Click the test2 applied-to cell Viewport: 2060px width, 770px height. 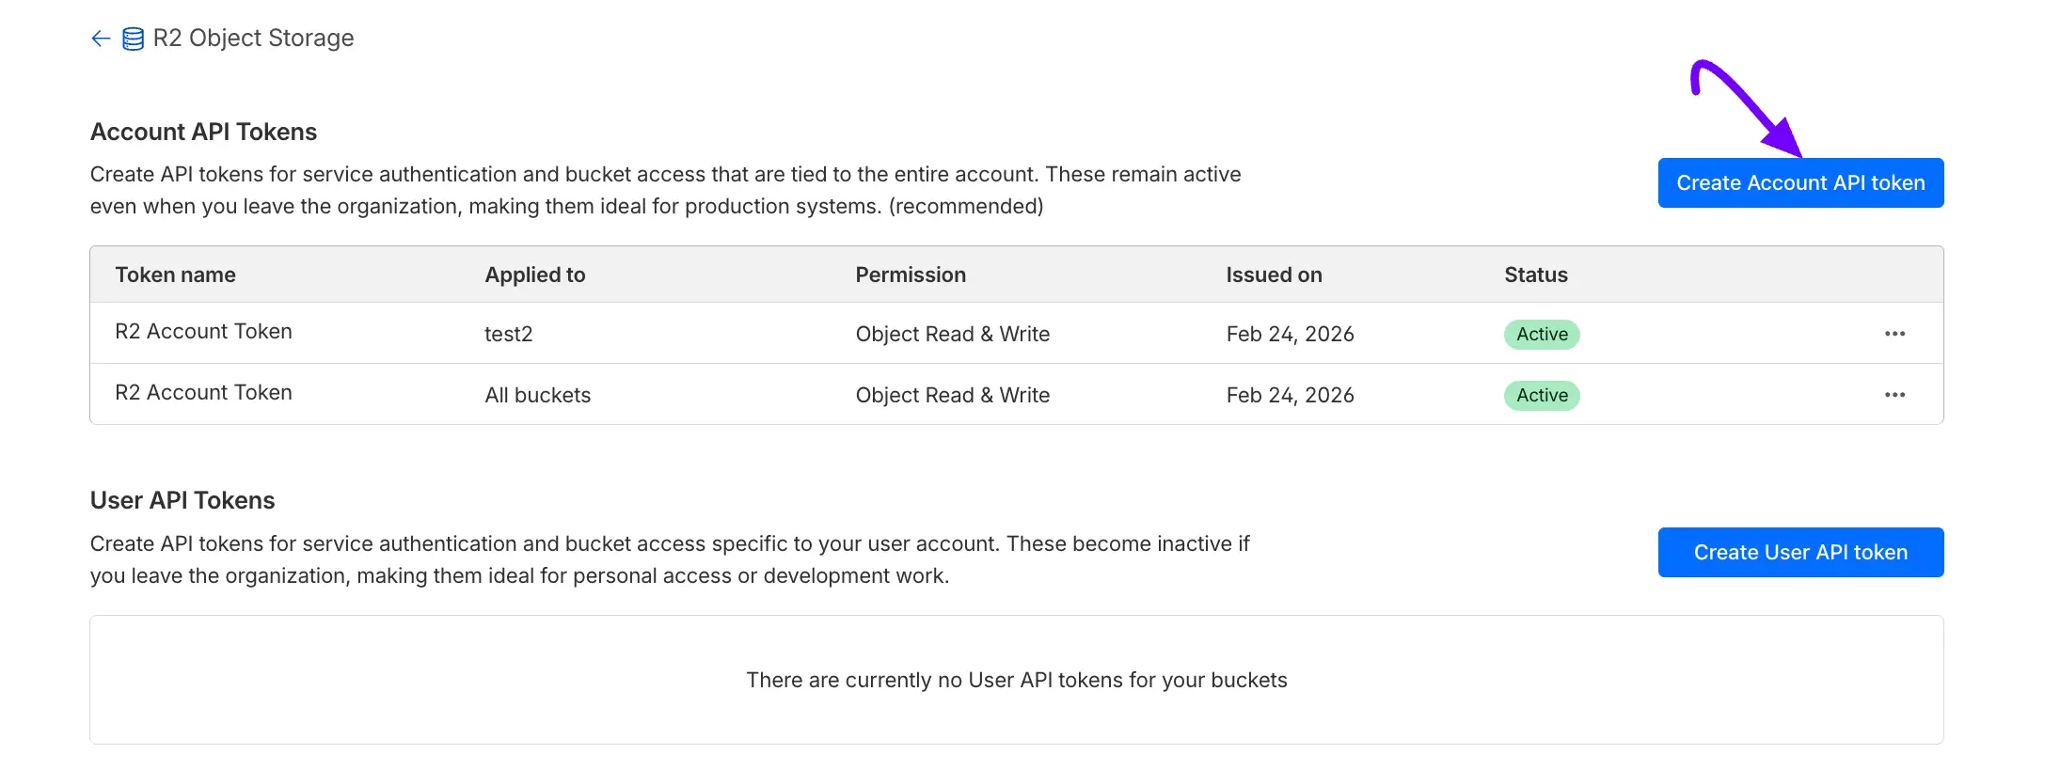coord(509,334)
